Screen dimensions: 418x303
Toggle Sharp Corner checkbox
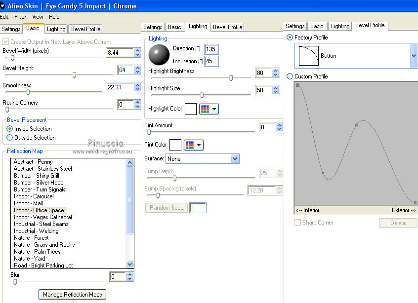297,223
